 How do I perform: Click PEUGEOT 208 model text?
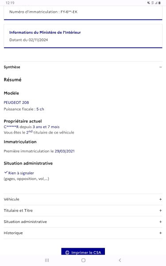[16, 102]
